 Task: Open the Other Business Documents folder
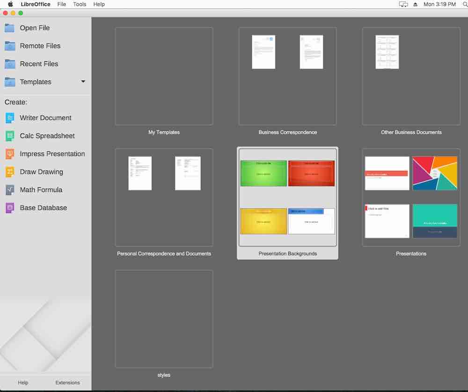411,76
